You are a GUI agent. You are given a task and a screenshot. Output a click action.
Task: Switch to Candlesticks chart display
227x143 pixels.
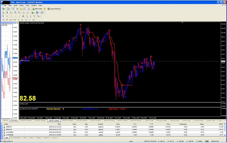[x=7, y=13]
